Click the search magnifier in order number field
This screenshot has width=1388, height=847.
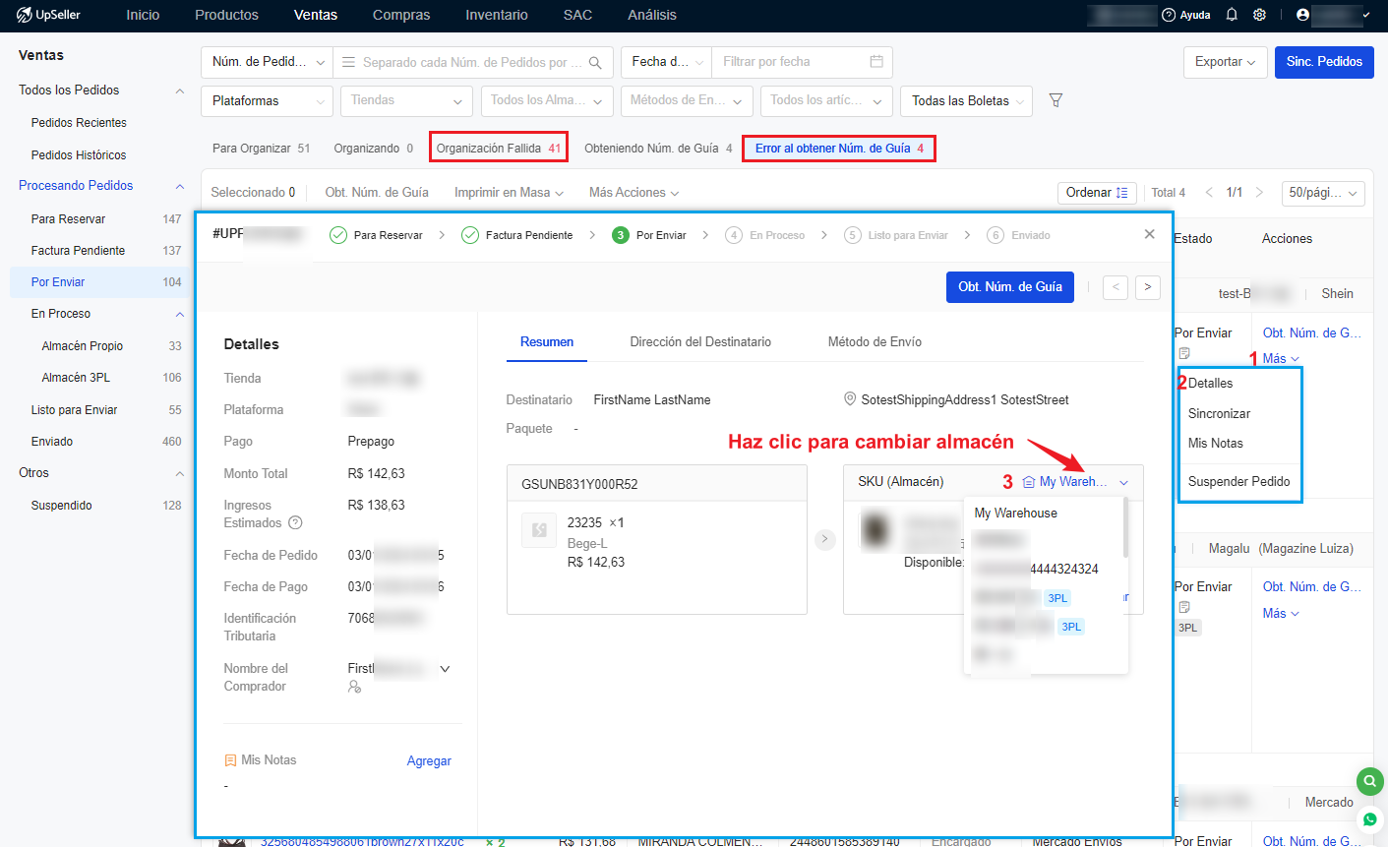(x=595, y=62)
